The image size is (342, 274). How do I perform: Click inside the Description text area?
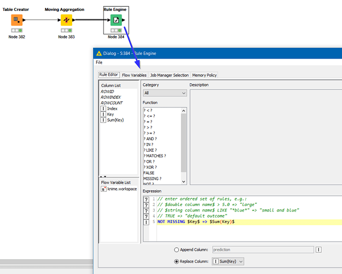(266, 137)
